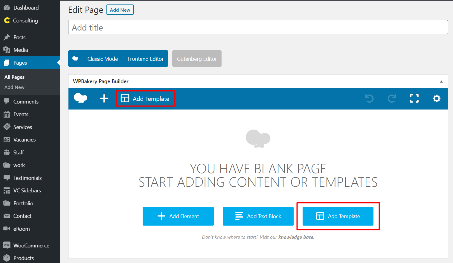This screenshot has height=263, width=453.
Task: Open the eRoom sidebar item
Action: [x=22, y=229]
